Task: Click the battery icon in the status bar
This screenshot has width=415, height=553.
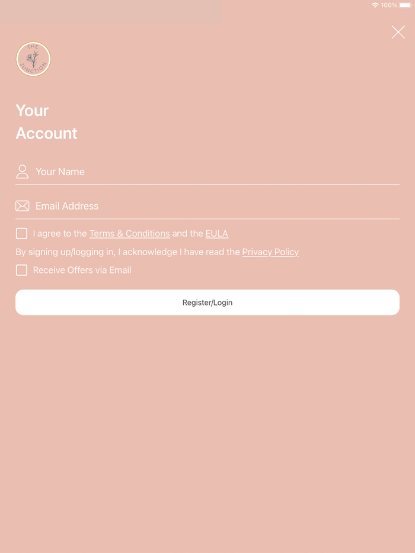Action: 406,5
